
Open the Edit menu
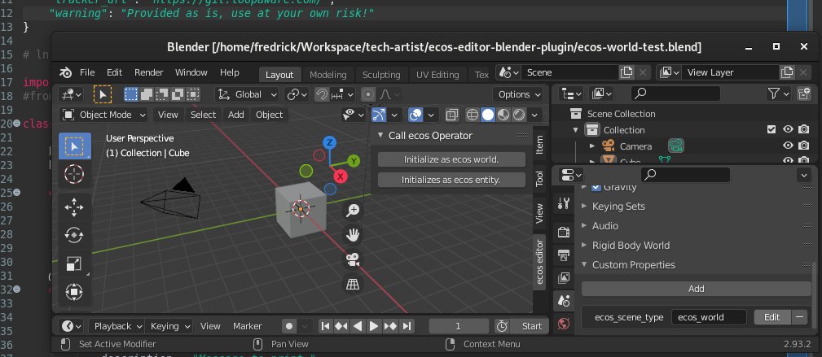[114, 72]
